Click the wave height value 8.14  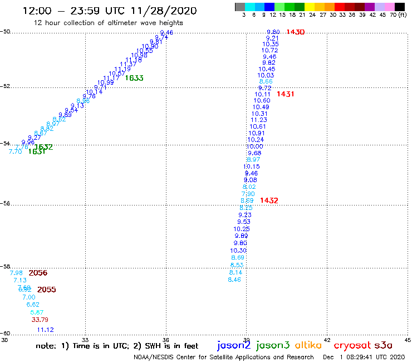click(236, 273)
